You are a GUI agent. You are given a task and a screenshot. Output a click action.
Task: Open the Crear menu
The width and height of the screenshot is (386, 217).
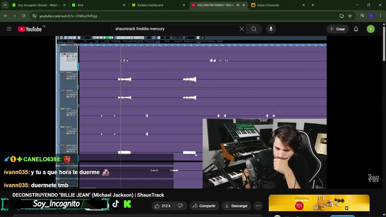coord(337,29)
